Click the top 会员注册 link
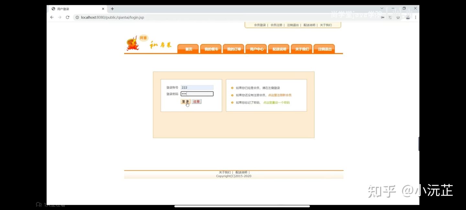 tap(276, 25)
